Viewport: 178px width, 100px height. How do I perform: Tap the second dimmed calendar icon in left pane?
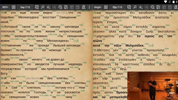pyautogui.click(x=78, y=7)
